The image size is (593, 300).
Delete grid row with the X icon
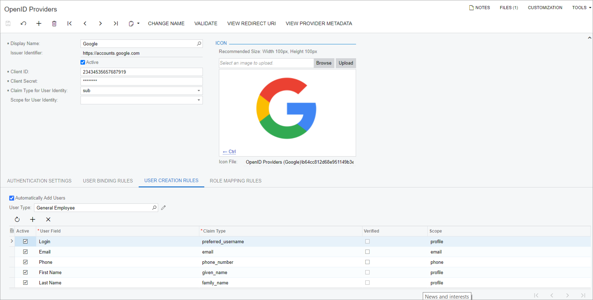pos(48,219)
